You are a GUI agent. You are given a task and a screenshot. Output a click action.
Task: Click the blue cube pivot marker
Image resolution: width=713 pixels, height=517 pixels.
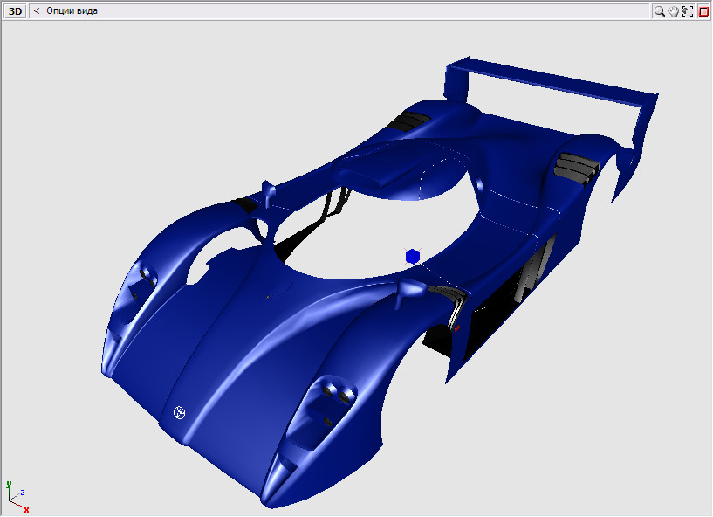(x=413, y=257)
